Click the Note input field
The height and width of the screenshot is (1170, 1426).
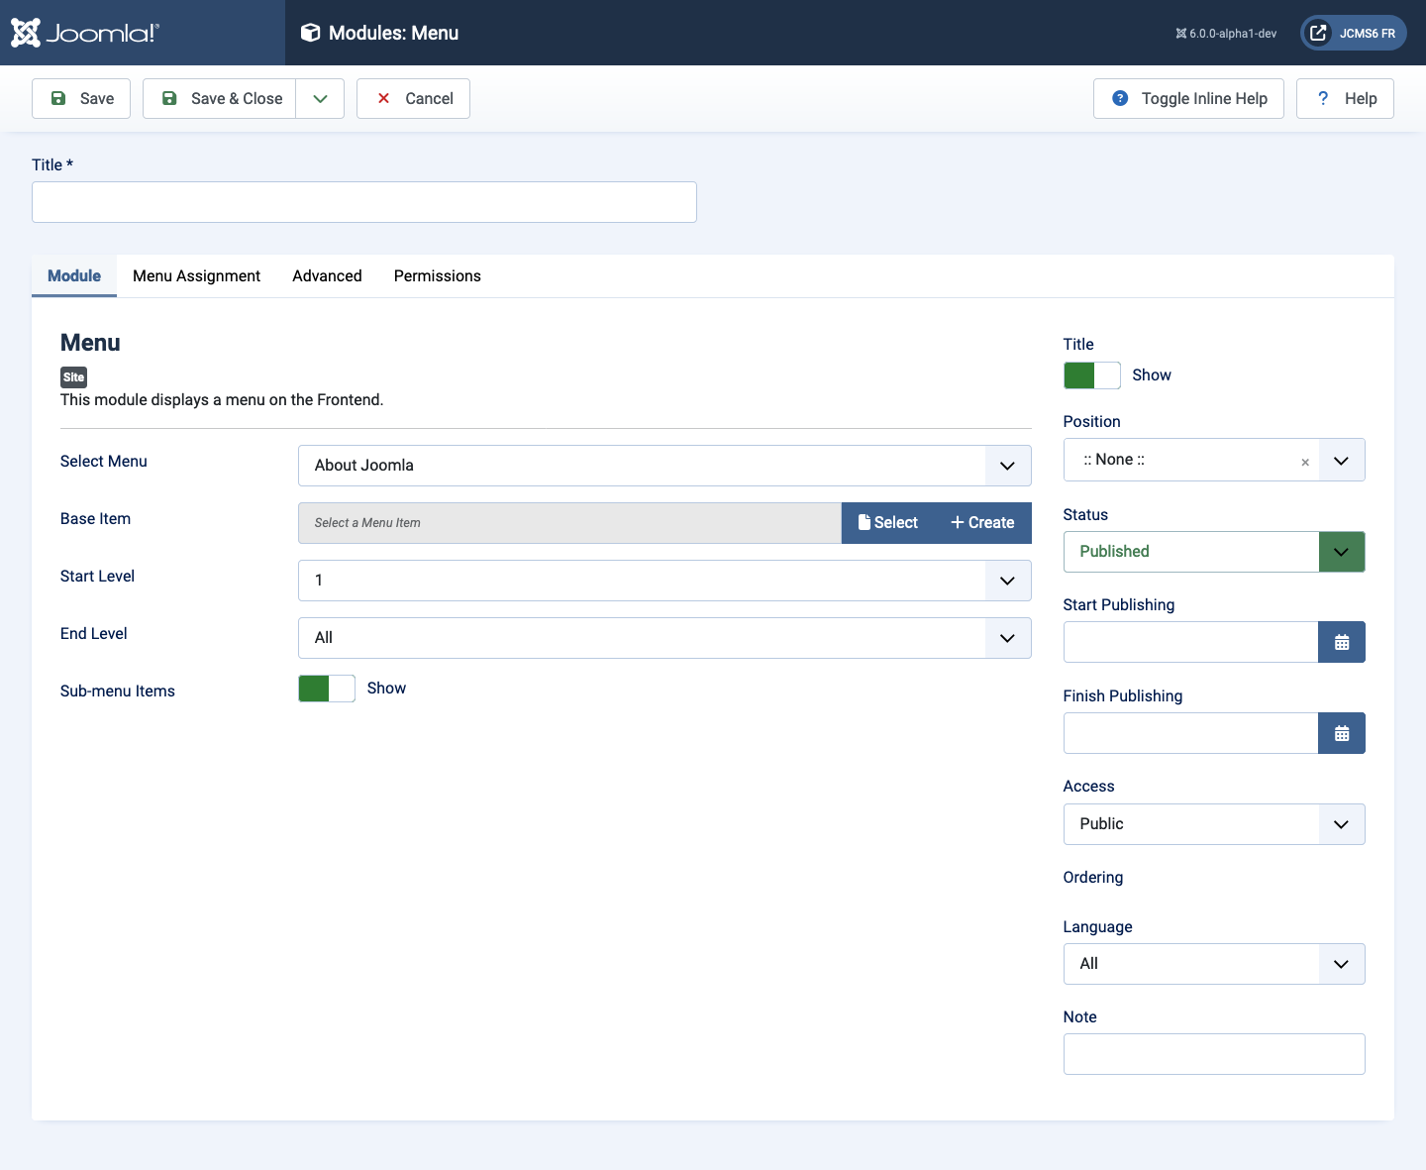coord(1214,1054)
